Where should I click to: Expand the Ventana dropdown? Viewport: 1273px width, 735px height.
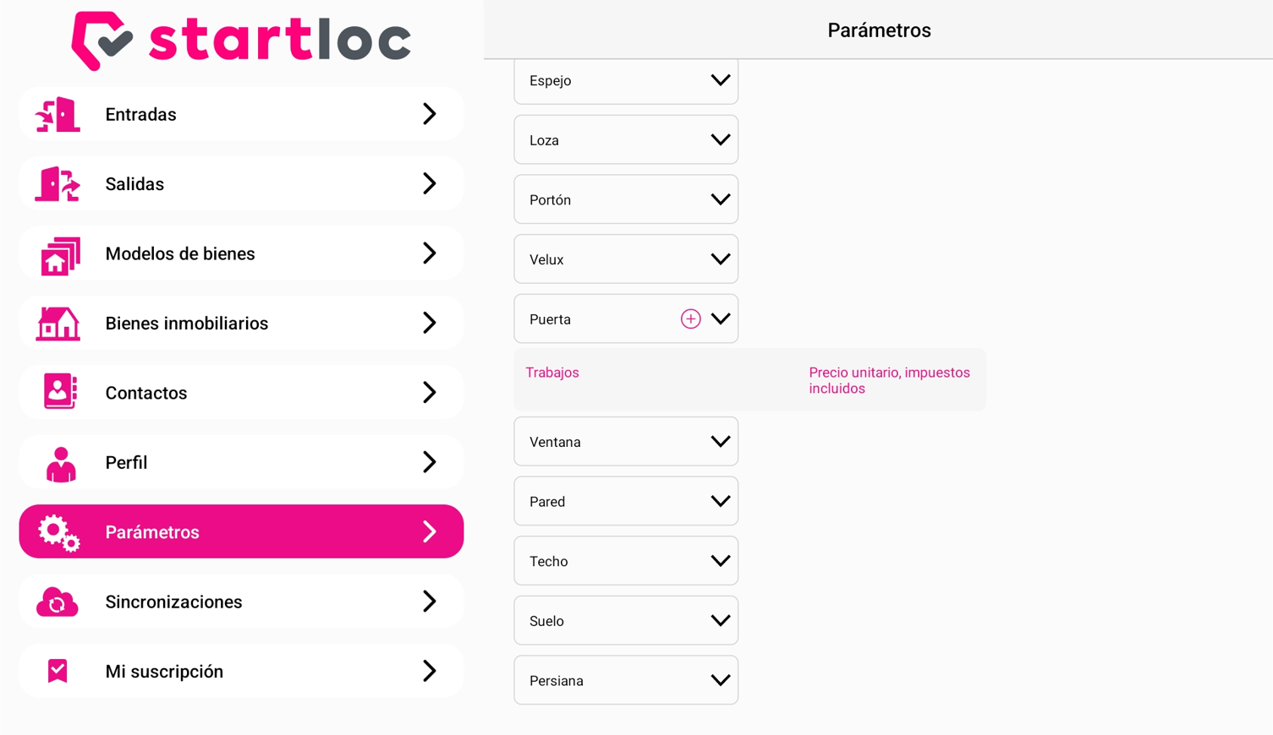[626, 442]
